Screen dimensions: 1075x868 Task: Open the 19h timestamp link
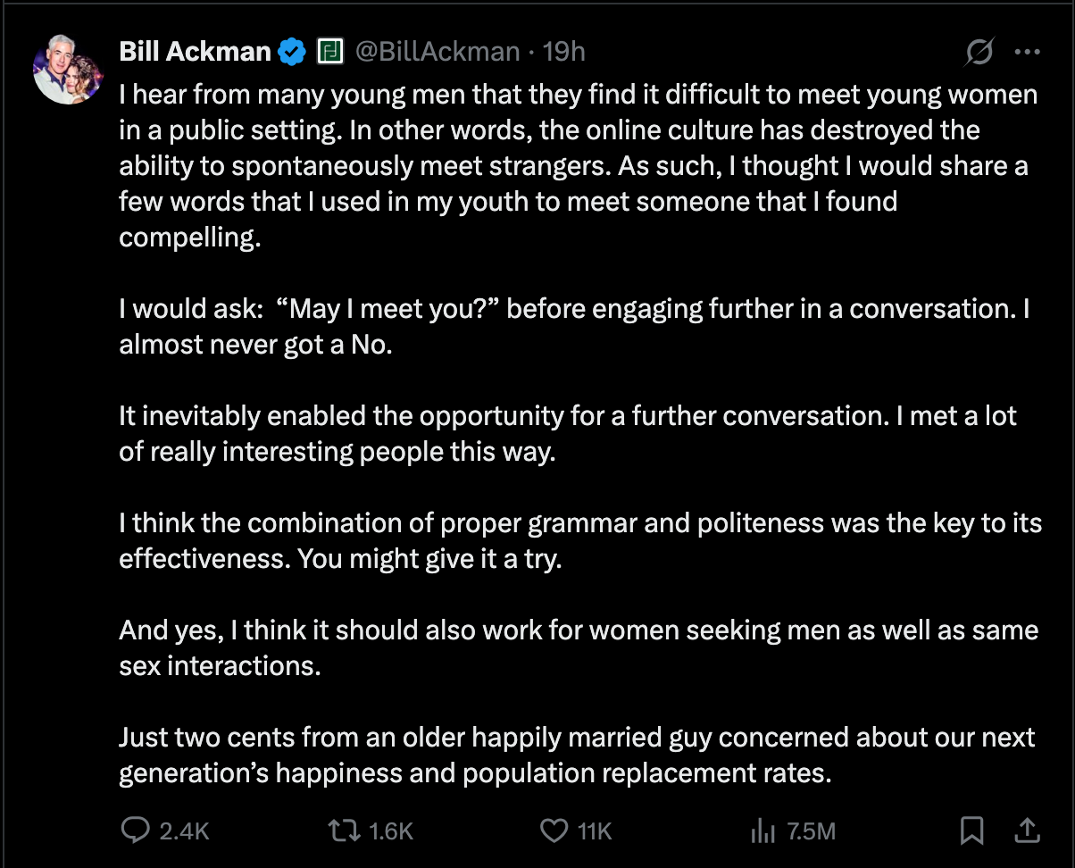coord(563,52)
